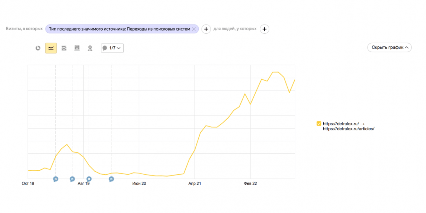Click the detralex.ru articles legend label

point(348,126)
